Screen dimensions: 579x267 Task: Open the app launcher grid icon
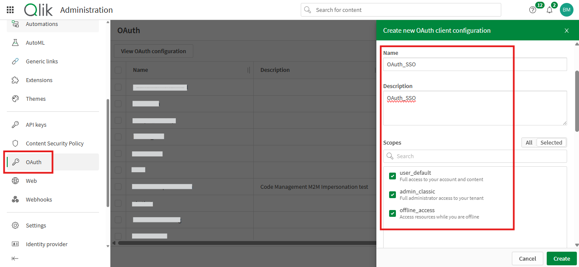tap(10, 9)
